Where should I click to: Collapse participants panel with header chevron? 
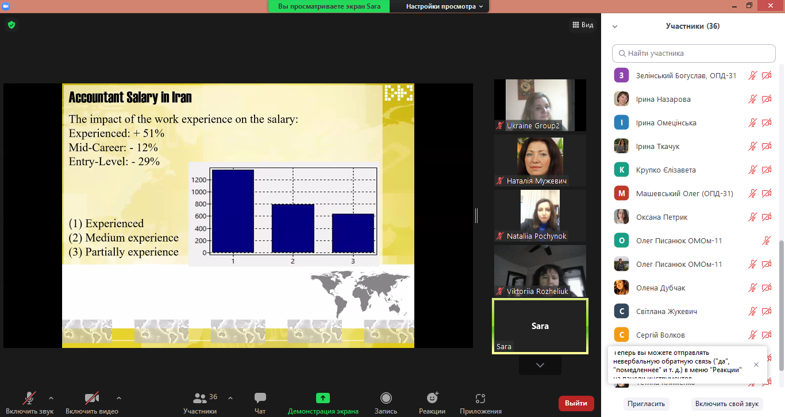click(615, 26)
